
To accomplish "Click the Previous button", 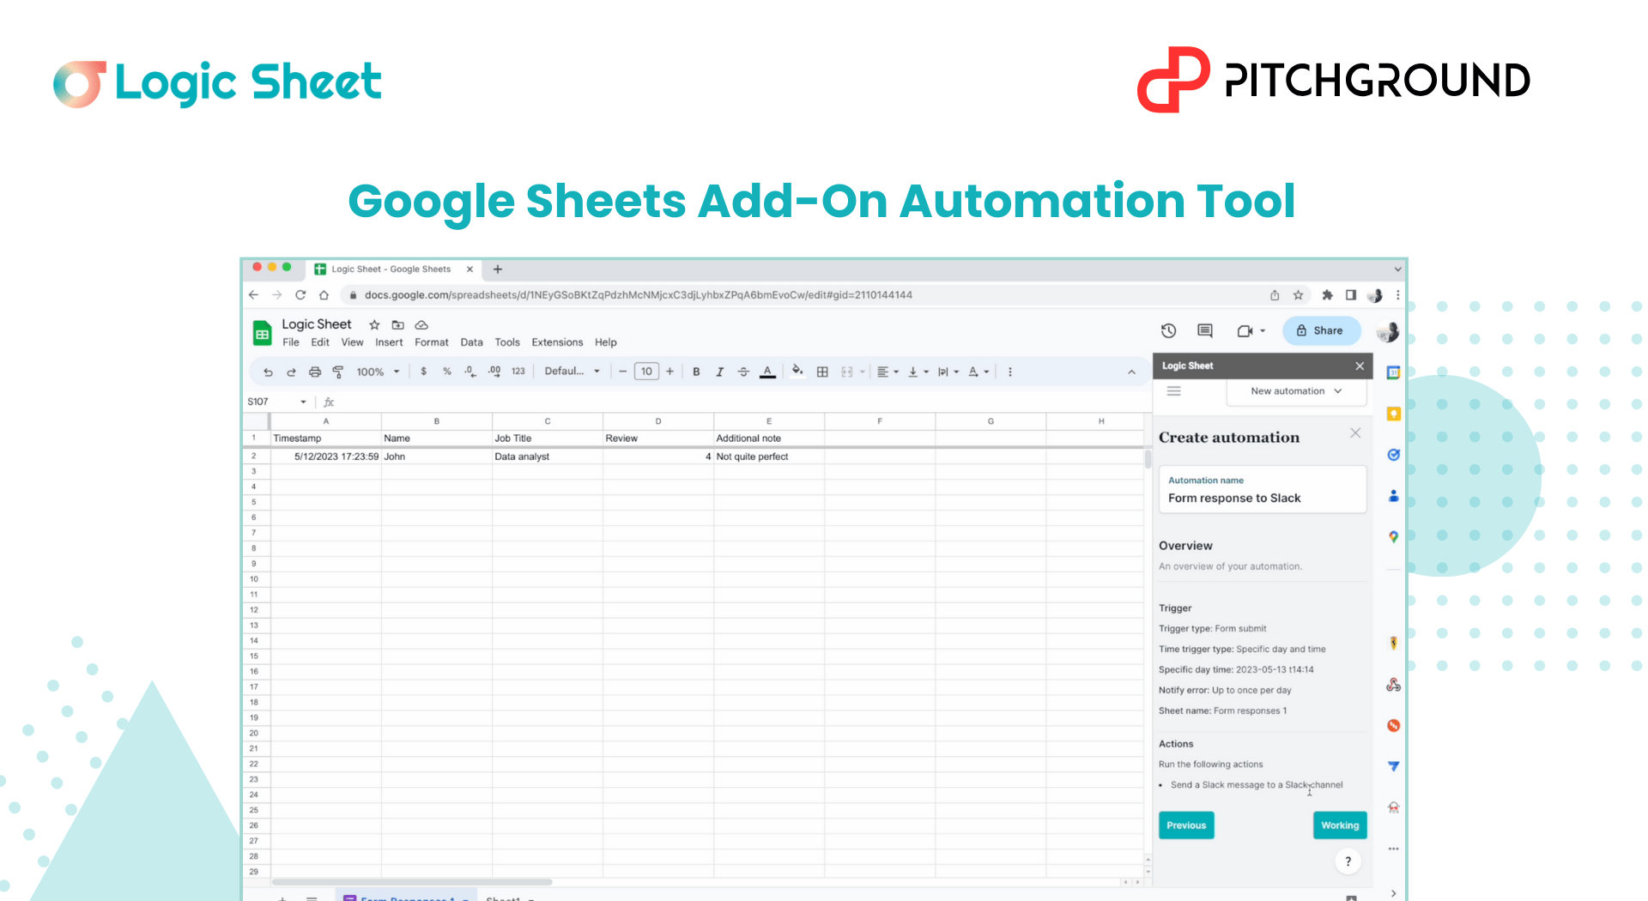I will pyautogui.click(x=1186, y=825).
